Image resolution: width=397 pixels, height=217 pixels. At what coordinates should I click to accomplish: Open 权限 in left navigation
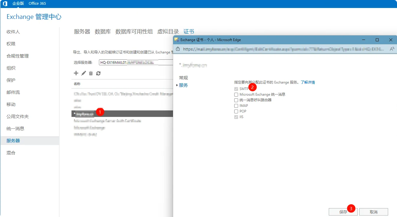tap(11, 44)
